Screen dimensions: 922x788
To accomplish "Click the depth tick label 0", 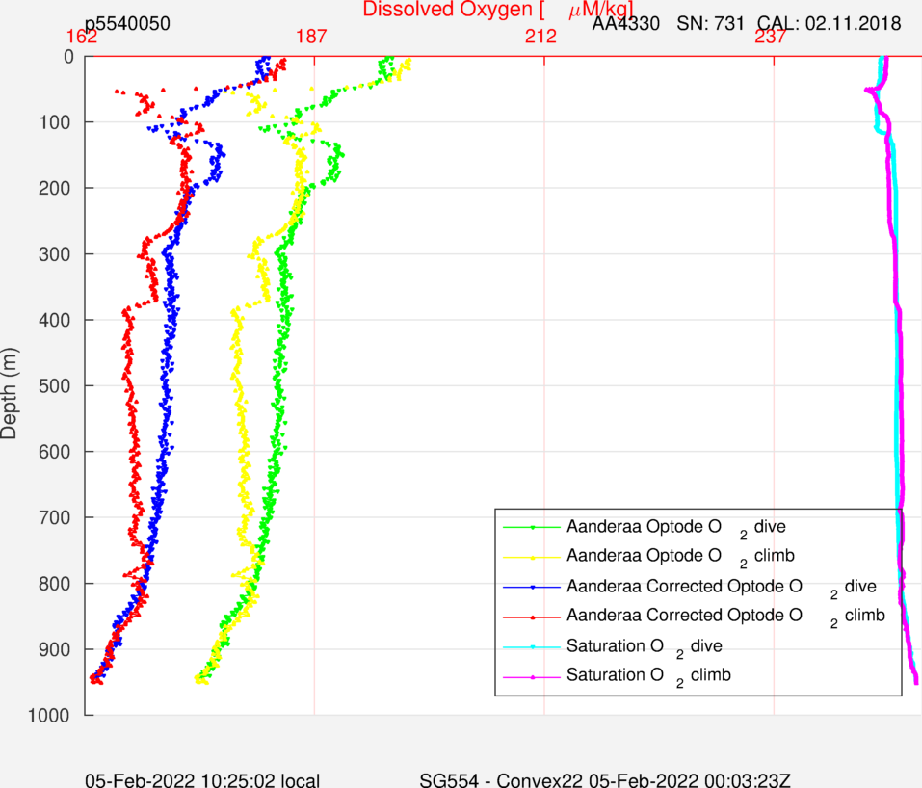I will point(68,57).
